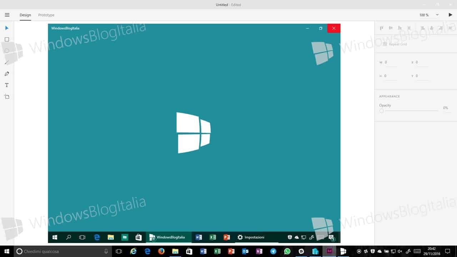Click Impostazioni in the canvas image taskbar
The height and width of the screenshot is (257, 457).
tap(251, 237)
